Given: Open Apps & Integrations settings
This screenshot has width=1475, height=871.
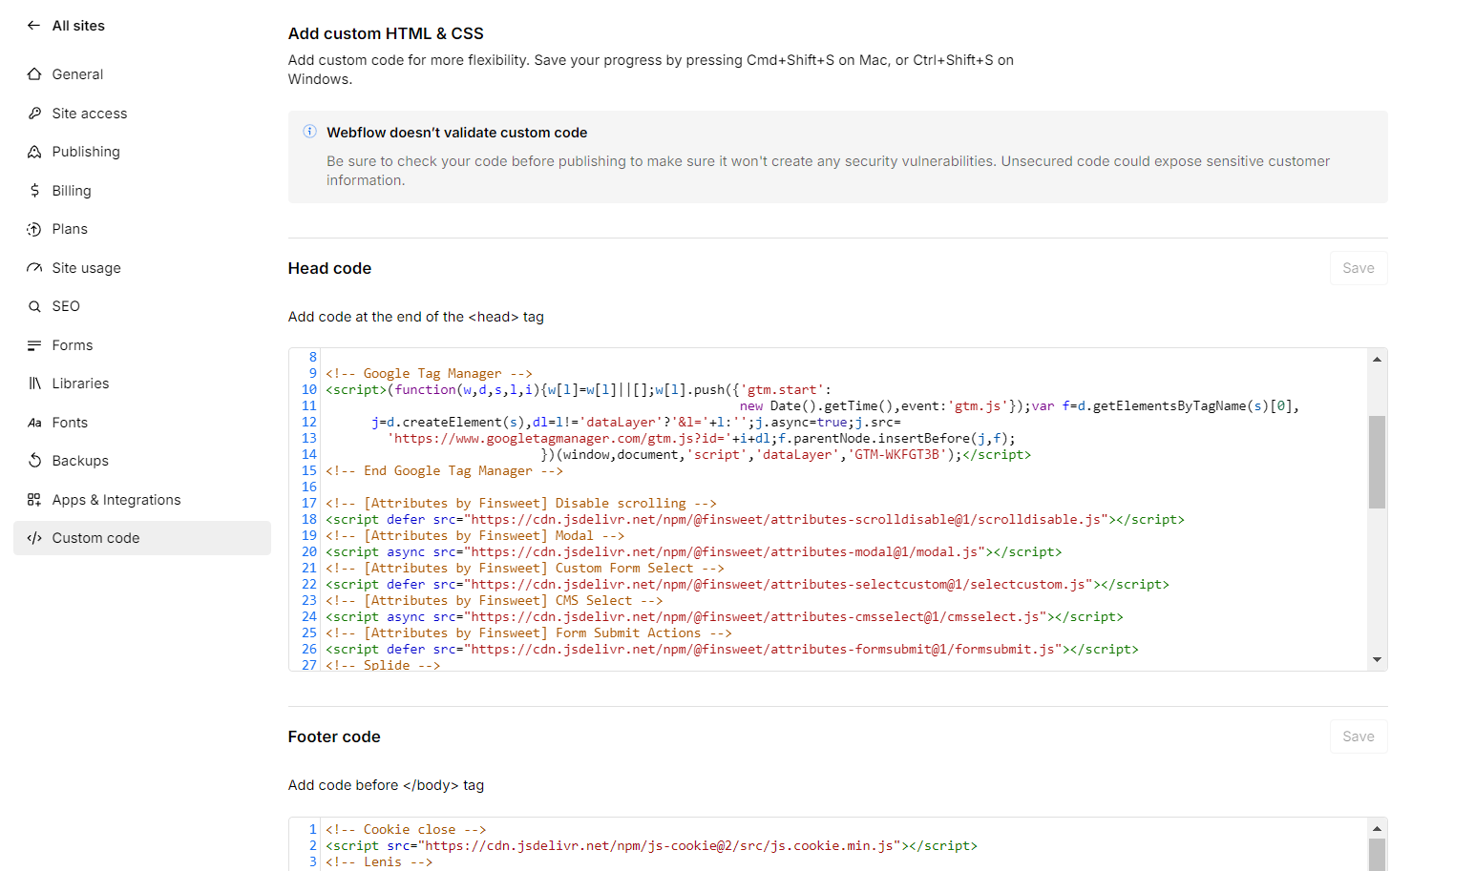Looking at the screenshot, I should click(x=142, y=500).
